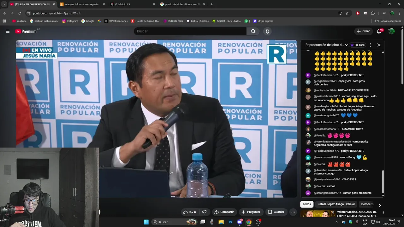Open Photoshop from the taskbar
The height and width of the screenshot is (227, 404).
coord(230,222)
